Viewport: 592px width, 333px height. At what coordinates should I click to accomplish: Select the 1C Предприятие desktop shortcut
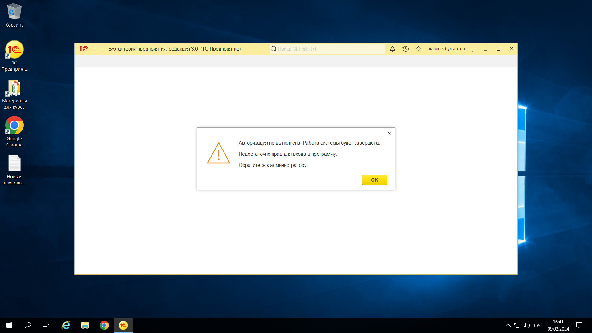click(14, 50)
